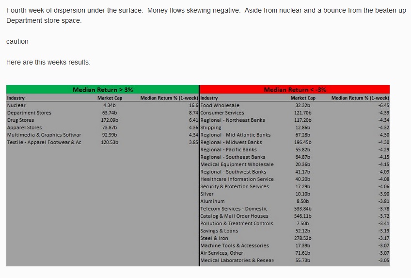Click market cap value 278.52b
Screen dimensions: 411x278
click(x=302, y=238)
